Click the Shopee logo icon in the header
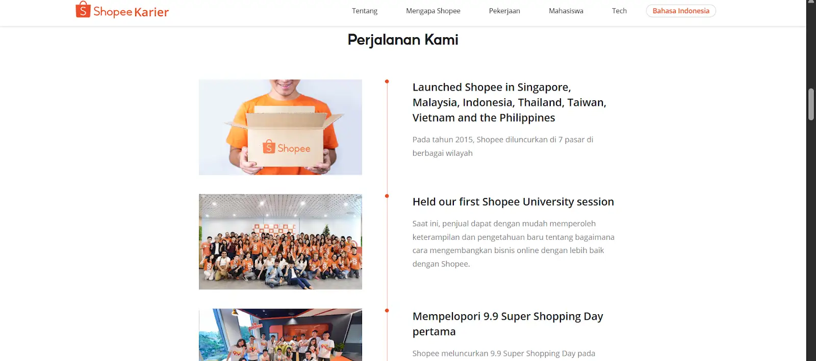 coord(83,10)
